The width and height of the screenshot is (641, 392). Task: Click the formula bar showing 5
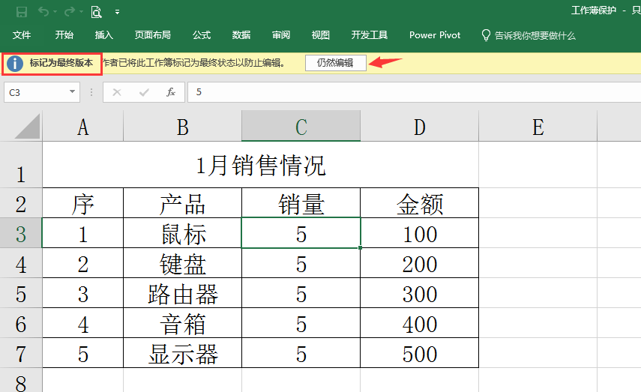click(x=414, y=92)
